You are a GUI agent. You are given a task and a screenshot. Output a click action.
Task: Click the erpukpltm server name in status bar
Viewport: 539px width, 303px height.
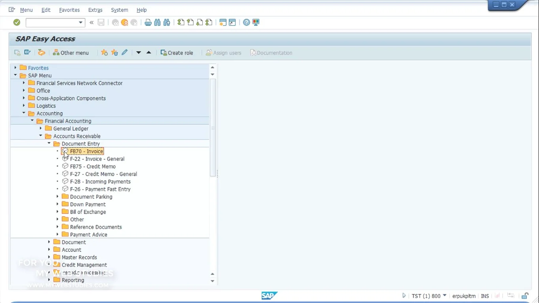coord(464,296)
